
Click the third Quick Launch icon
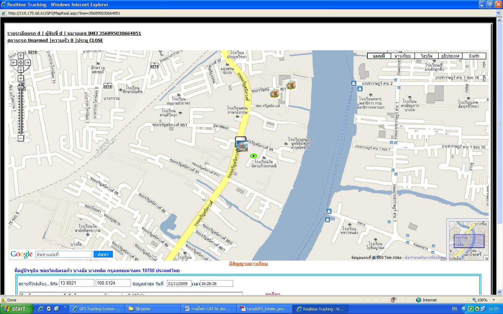(x=57, y=309)
